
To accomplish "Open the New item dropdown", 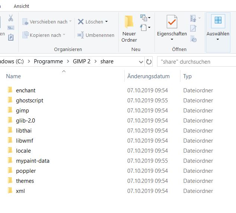I will point(145,18).
